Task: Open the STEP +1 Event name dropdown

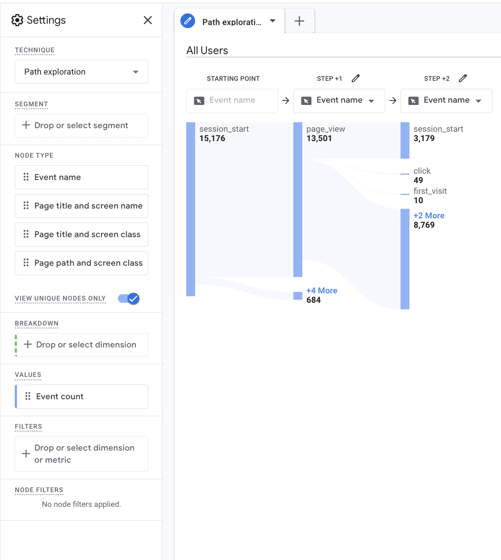Action: pyautogui.click(x=339, y=100)
